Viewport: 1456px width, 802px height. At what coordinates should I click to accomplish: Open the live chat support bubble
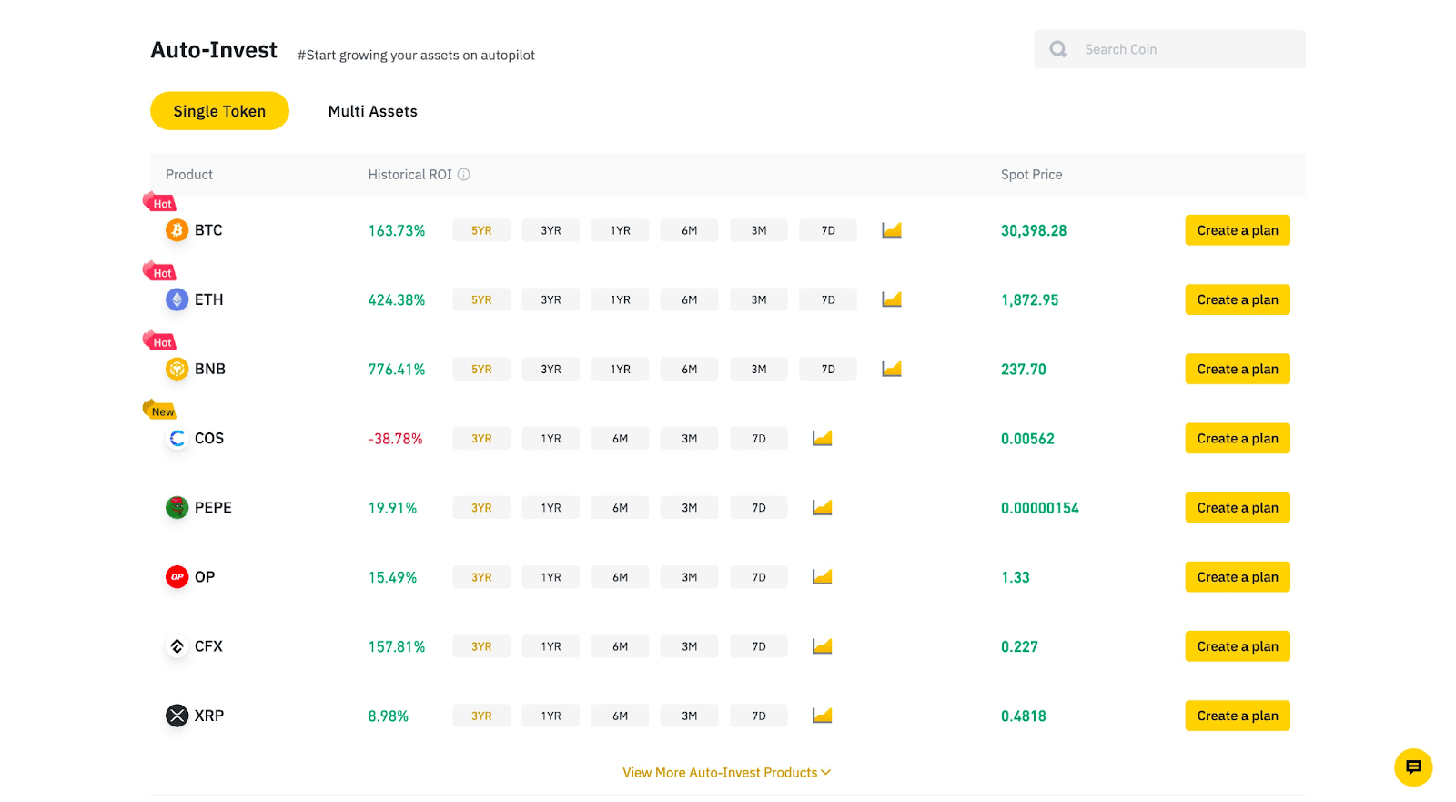(x=1413, y=767)
